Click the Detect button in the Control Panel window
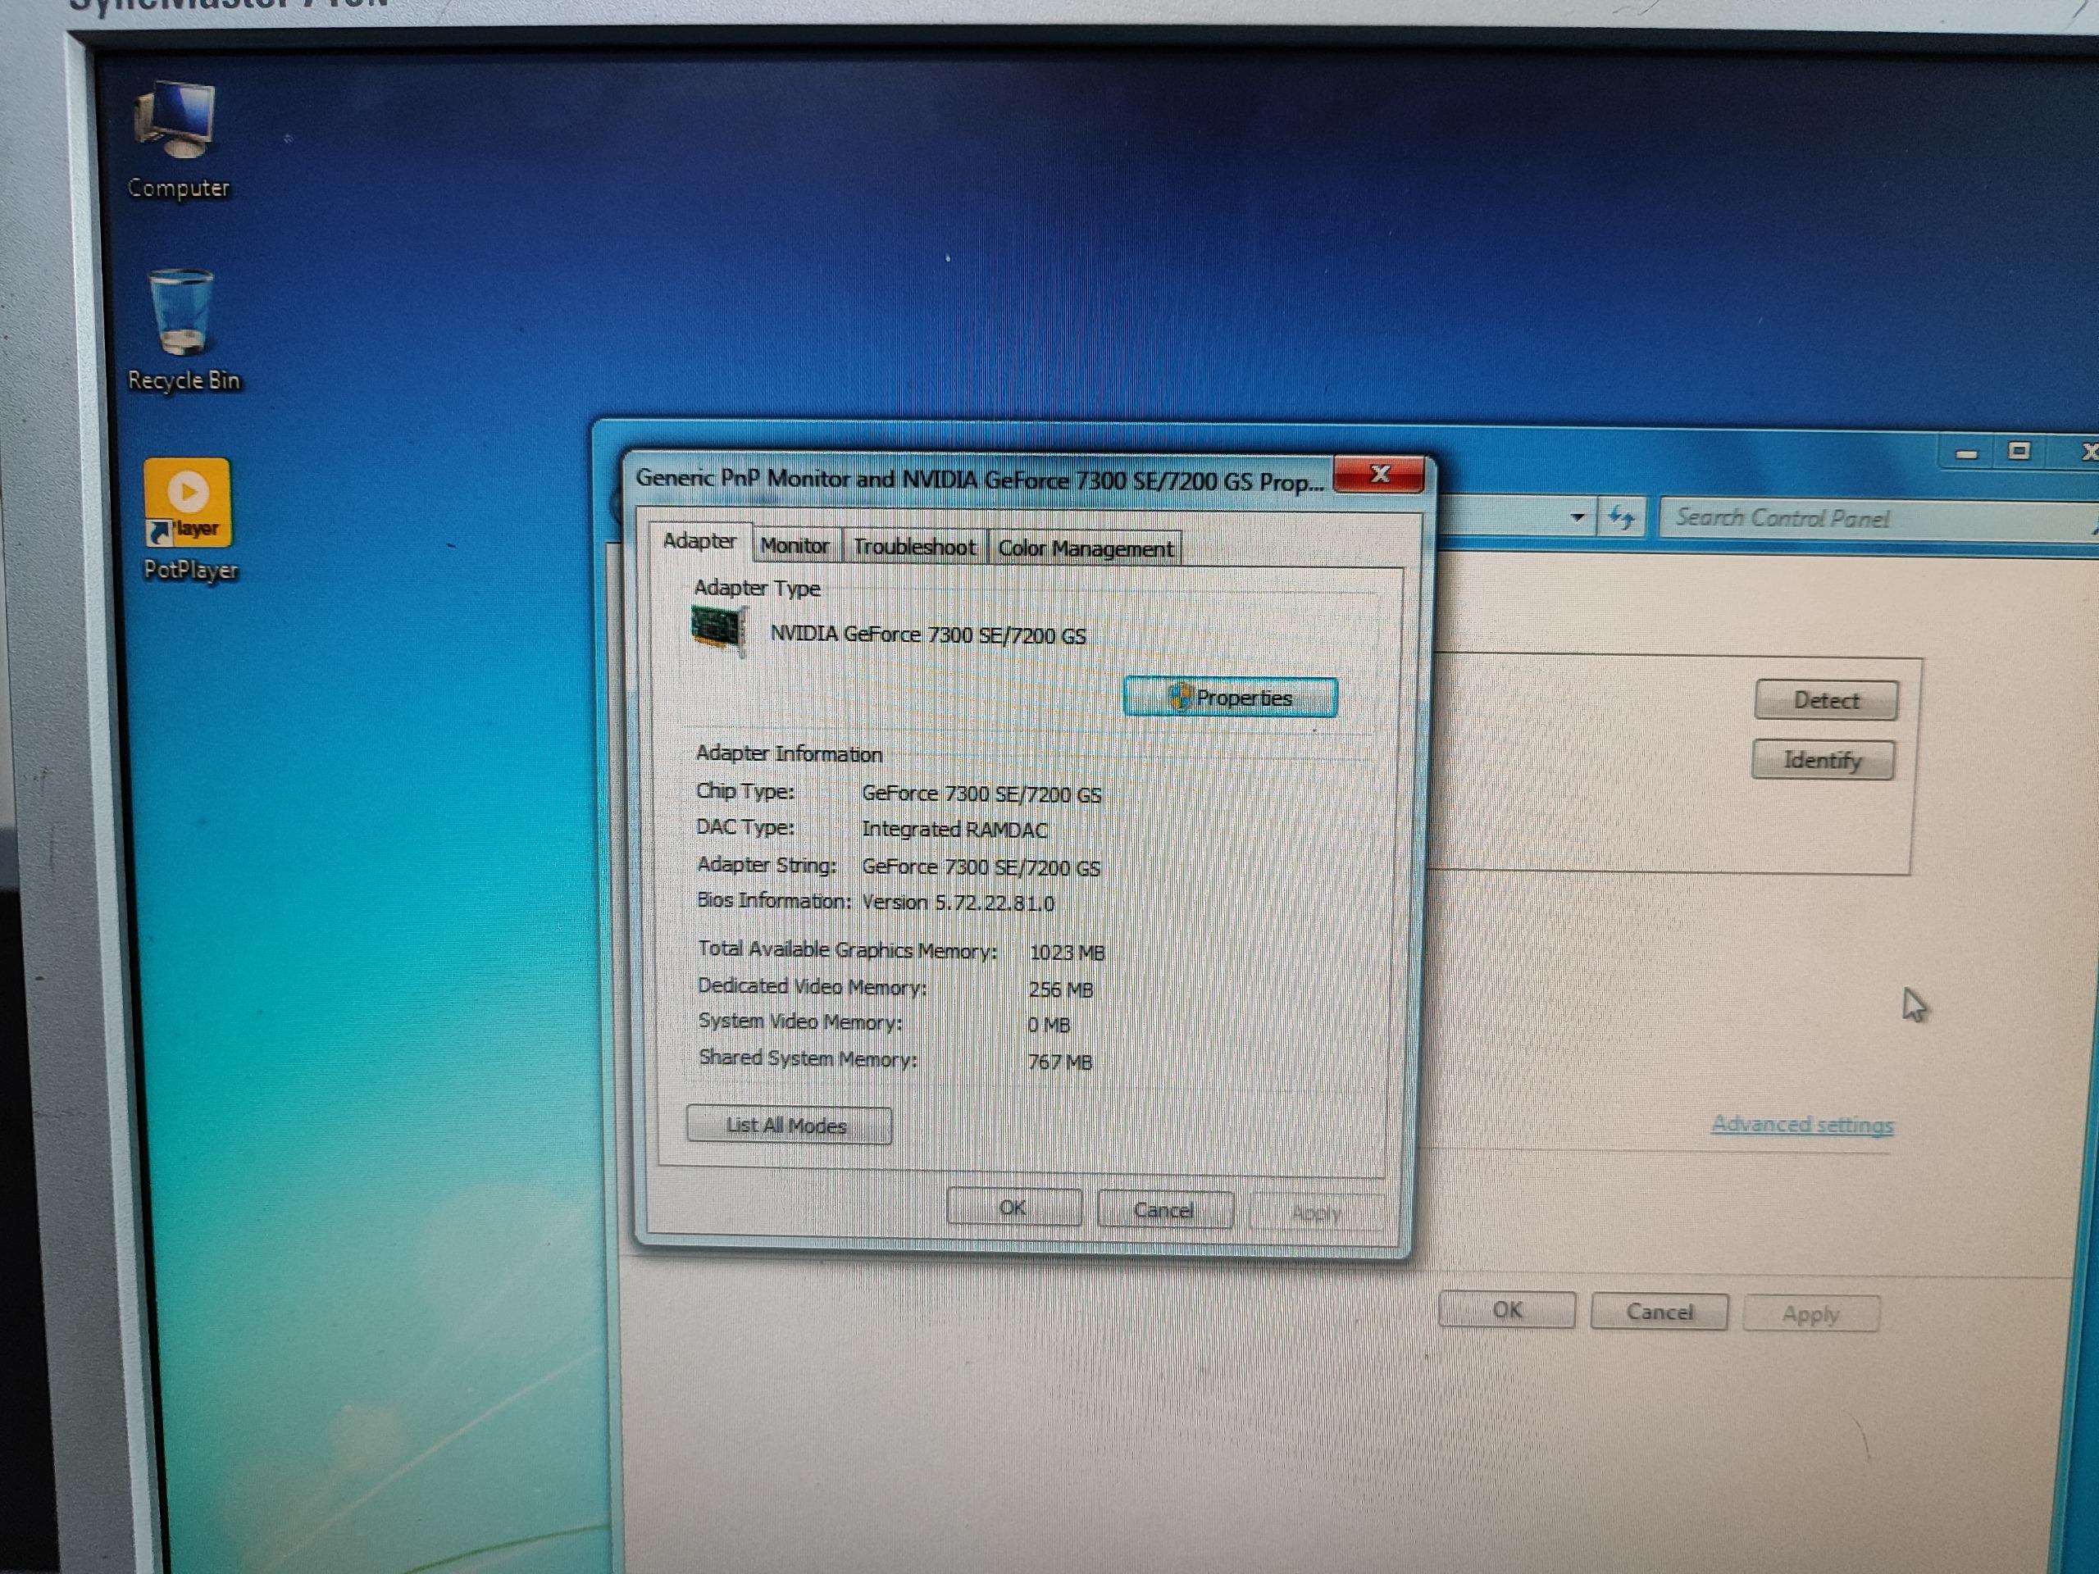 pyautogui.click(x=1827, y=700)
